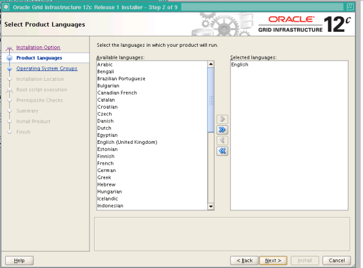363x268 pixels.
Task: Open the Installation Option step link
Action: click(38, 47)
